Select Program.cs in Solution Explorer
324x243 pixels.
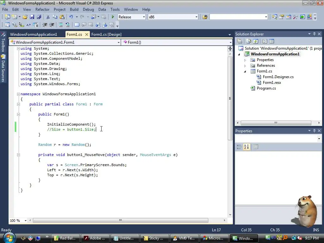coord(266,88)
